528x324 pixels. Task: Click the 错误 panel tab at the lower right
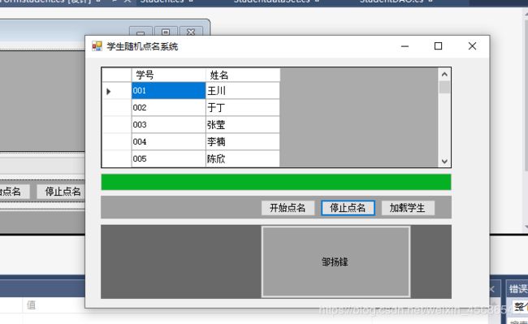click(x=518, y=288)
